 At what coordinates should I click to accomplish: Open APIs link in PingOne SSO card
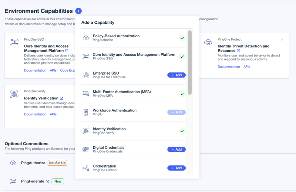pyautogui.click(x=53, y=70)
